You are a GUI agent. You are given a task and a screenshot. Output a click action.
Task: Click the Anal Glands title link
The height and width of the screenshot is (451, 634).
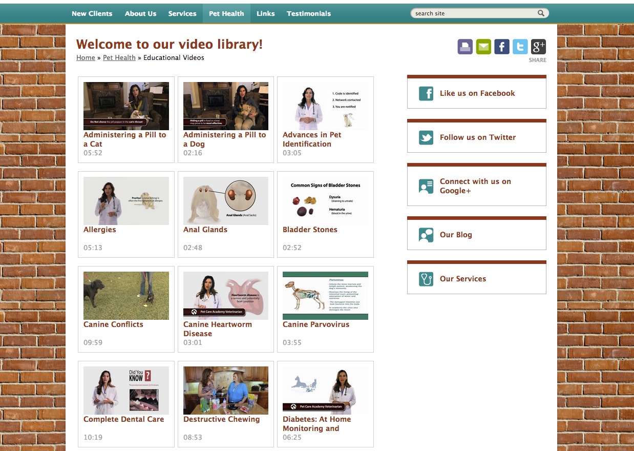click(205, 230)
